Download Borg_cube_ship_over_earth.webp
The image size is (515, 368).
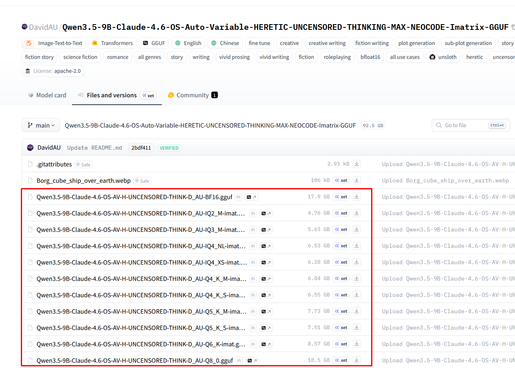(x=357, y=180)
